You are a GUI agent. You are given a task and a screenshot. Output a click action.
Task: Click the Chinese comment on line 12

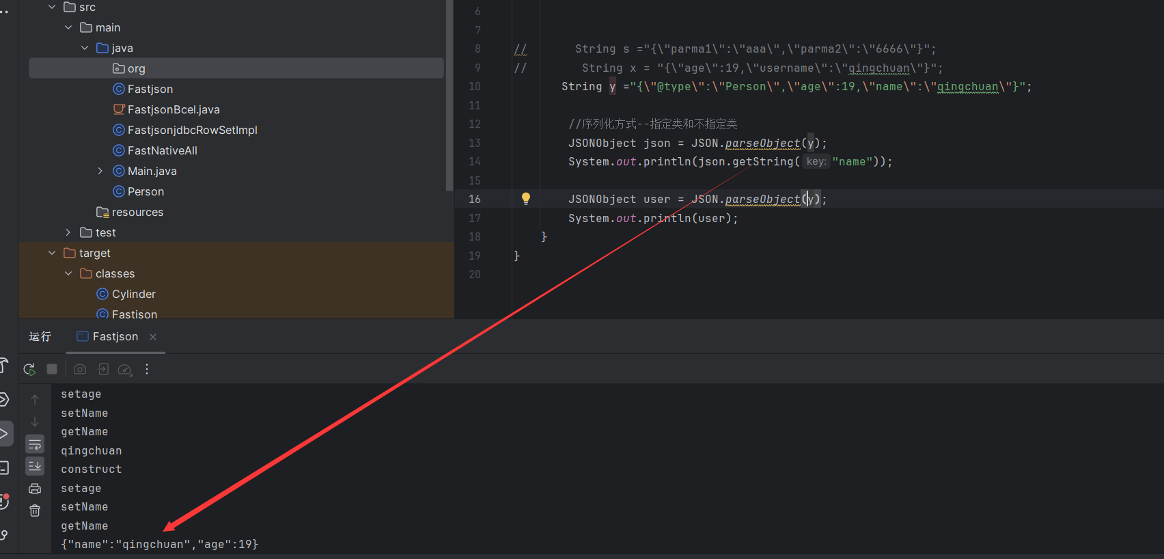point(653,124)
